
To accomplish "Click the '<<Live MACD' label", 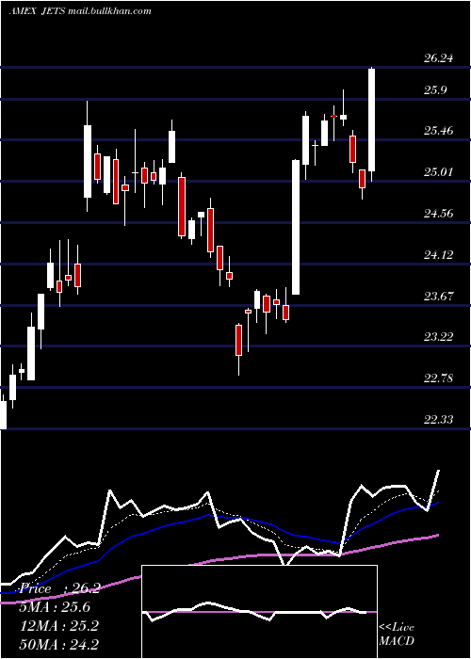I will pyautogui.click(x=397, y=634).
